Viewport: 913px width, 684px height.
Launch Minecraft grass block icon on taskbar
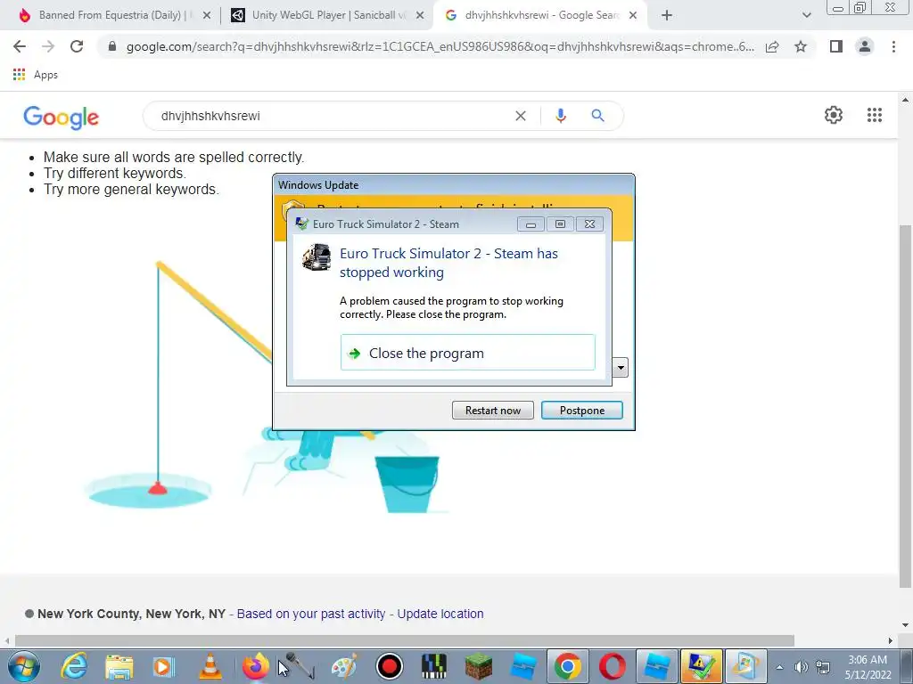click(x=478, y=666)
